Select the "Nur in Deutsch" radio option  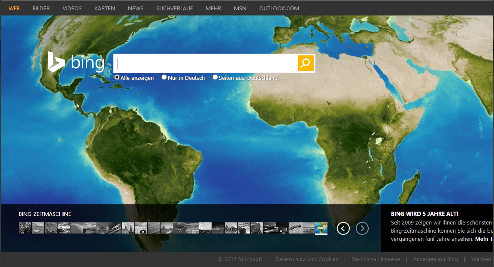click(x=164, y=77)
